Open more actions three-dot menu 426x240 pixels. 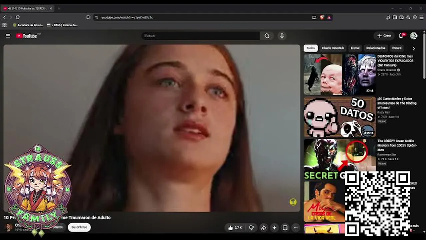click(x=296, y=228)
